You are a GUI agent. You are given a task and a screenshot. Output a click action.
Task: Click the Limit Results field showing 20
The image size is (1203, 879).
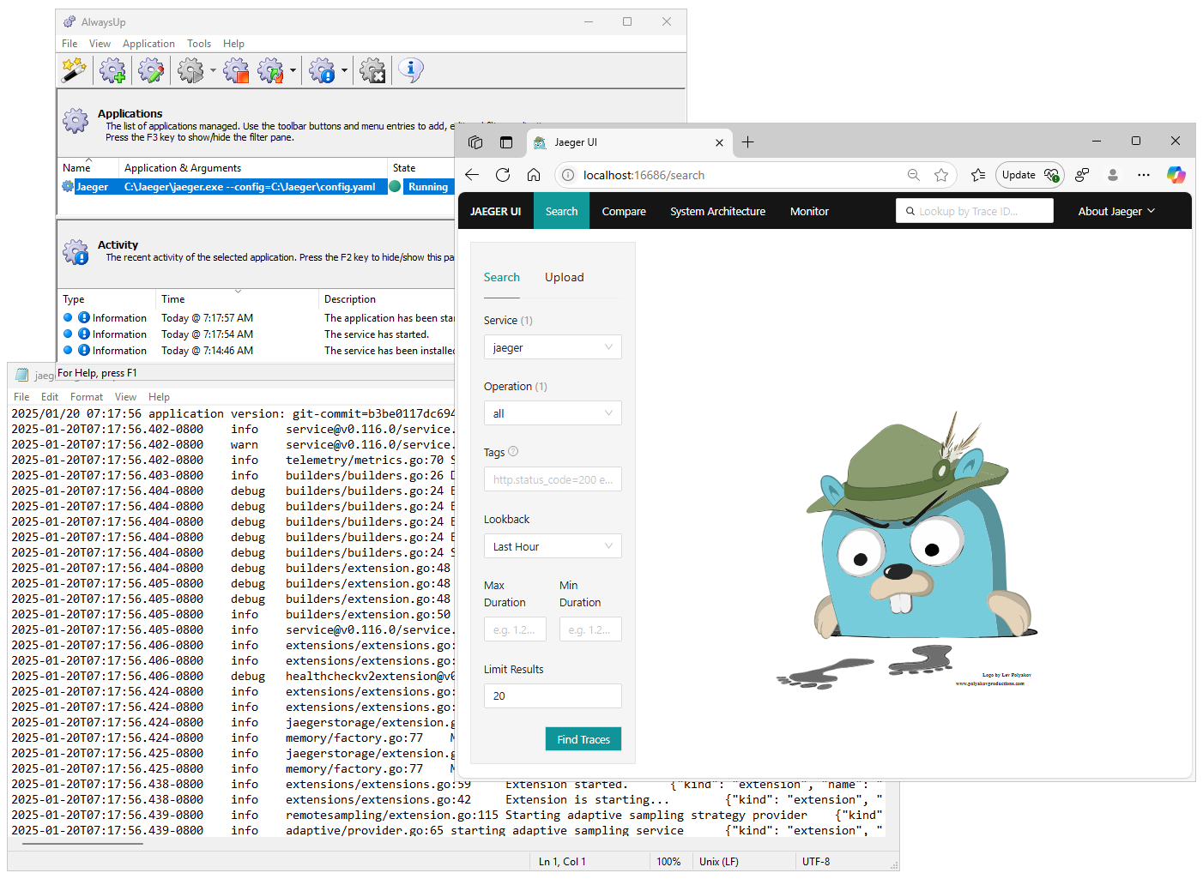coord(553,695)
